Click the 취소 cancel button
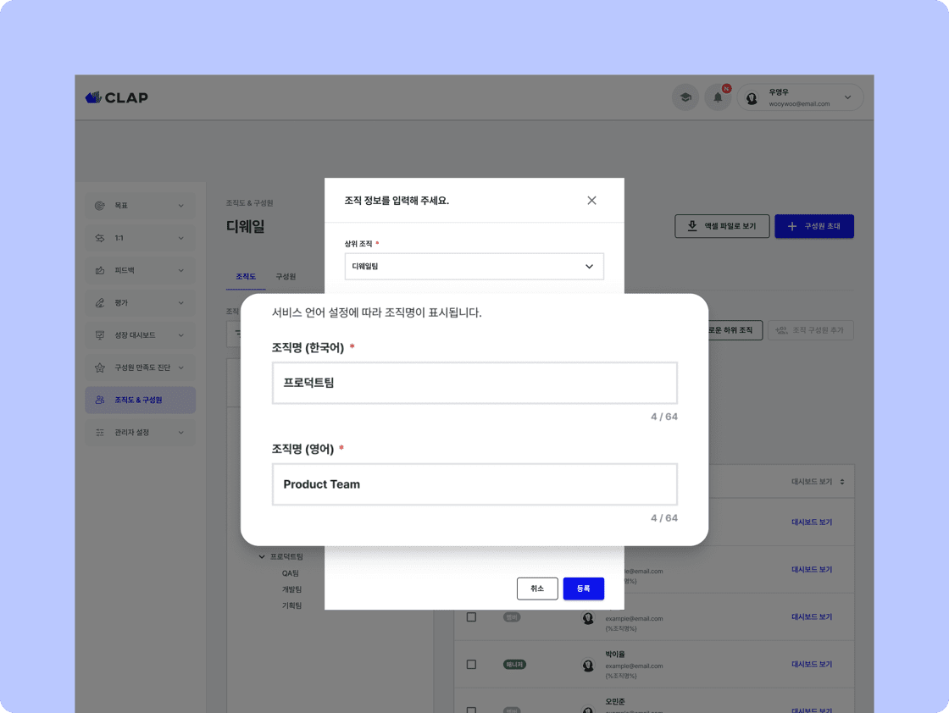Viewport: 949px width, 713px height. (x=537, y=589)
